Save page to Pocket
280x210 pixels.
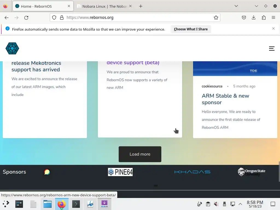244,17
